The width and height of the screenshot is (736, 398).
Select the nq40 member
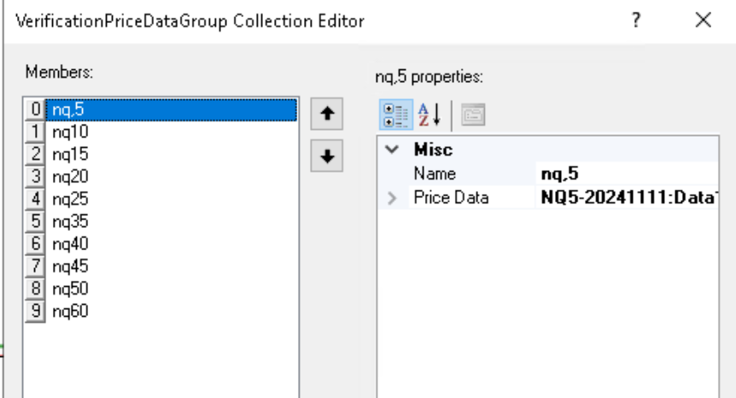(x=70, y=244)
